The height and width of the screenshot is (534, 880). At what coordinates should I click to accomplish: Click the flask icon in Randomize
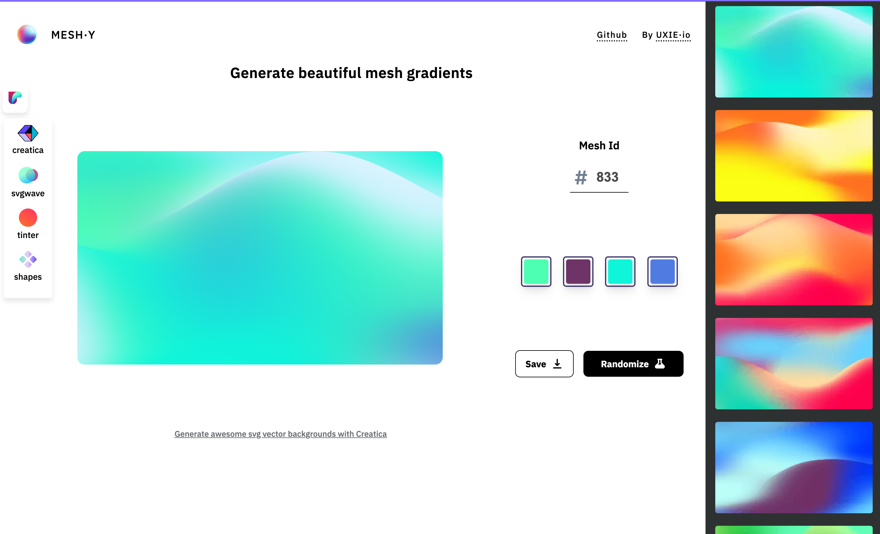click(660, 364)
